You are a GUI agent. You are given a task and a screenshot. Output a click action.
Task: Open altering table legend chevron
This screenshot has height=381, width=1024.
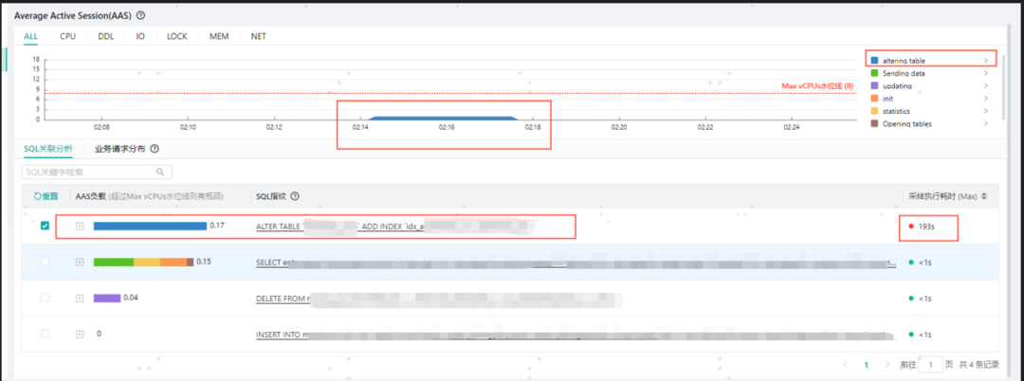[x=985, y=61]
